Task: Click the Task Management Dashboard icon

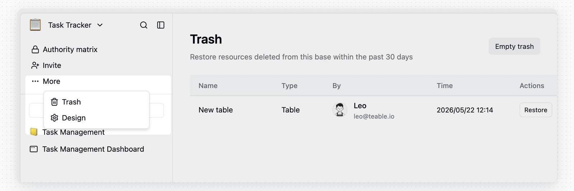Action: point(34,149)
